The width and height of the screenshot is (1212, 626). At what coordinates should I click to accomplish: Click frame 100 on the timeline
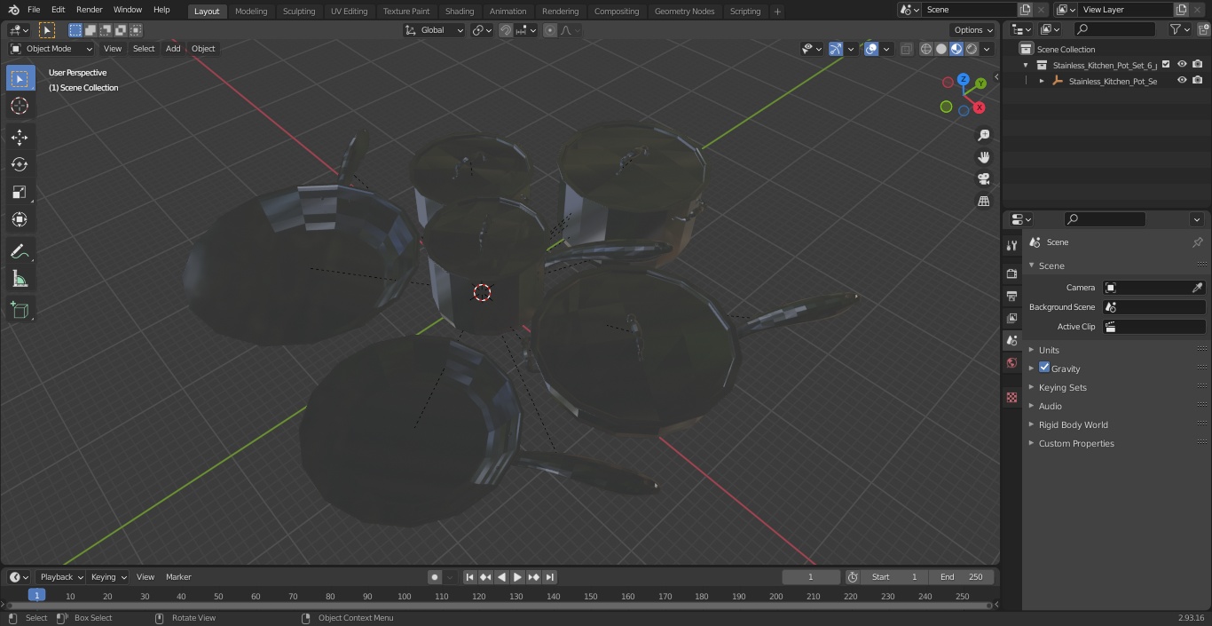pos(404,597)
